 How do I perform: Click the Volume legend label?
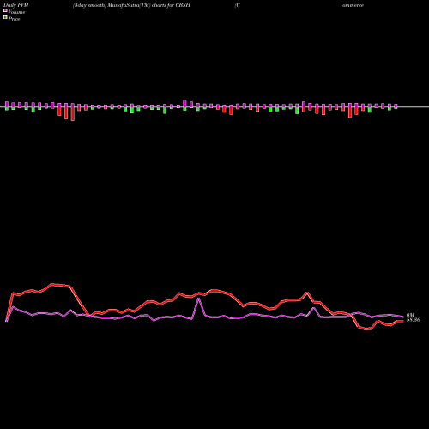click(x=16, y=12)
